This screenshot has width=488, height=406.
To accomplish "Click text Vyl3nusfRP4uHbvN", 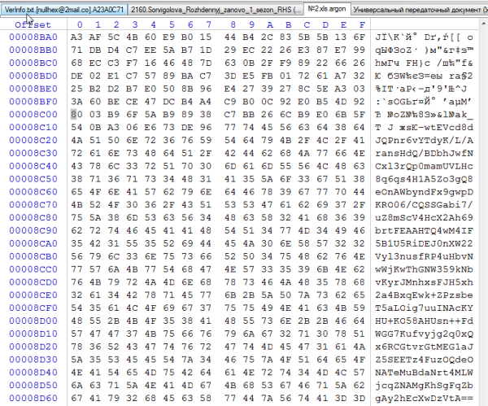I will pos(425,256).
